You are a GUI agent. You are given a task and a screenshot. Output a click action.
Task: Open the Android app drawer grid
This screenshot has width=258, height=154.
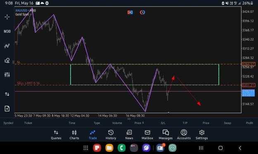[x=86, y=148]
